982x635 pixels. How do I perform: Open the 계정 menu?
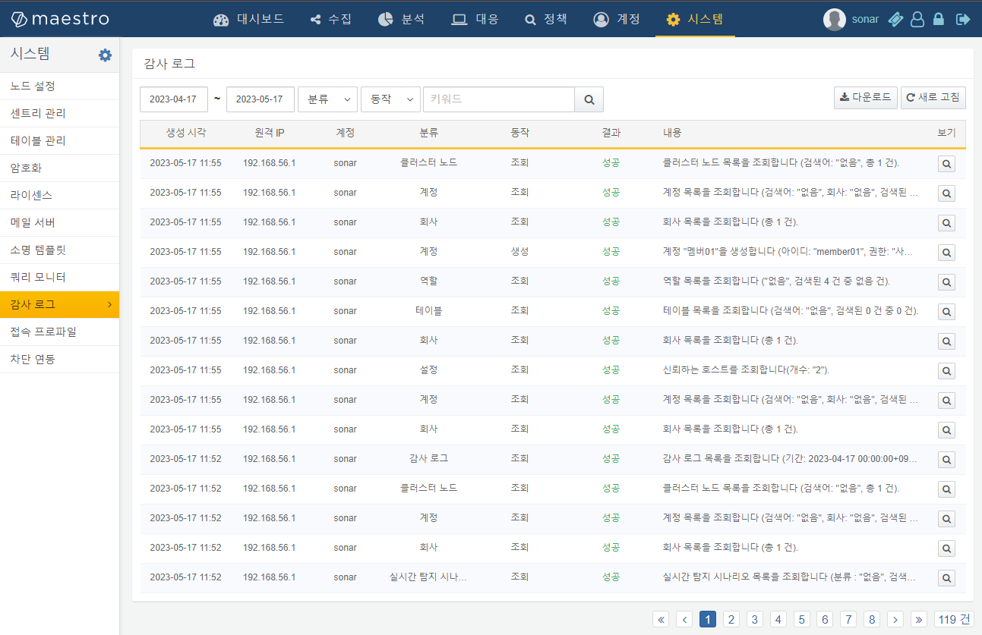click(x=617, y=19)
